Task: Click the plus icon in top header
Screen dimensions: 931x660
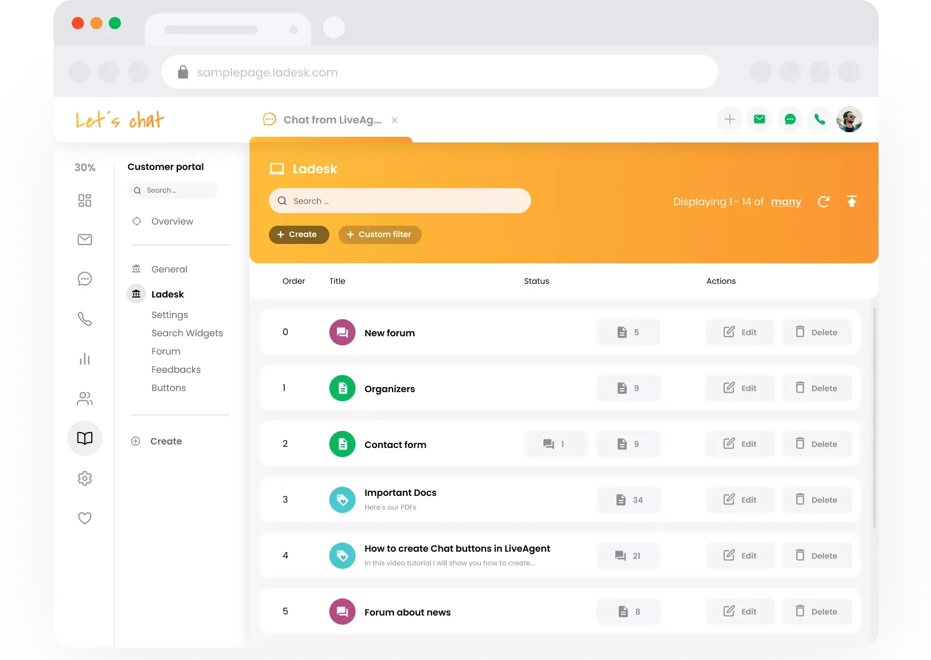Action: pos(730,120)
